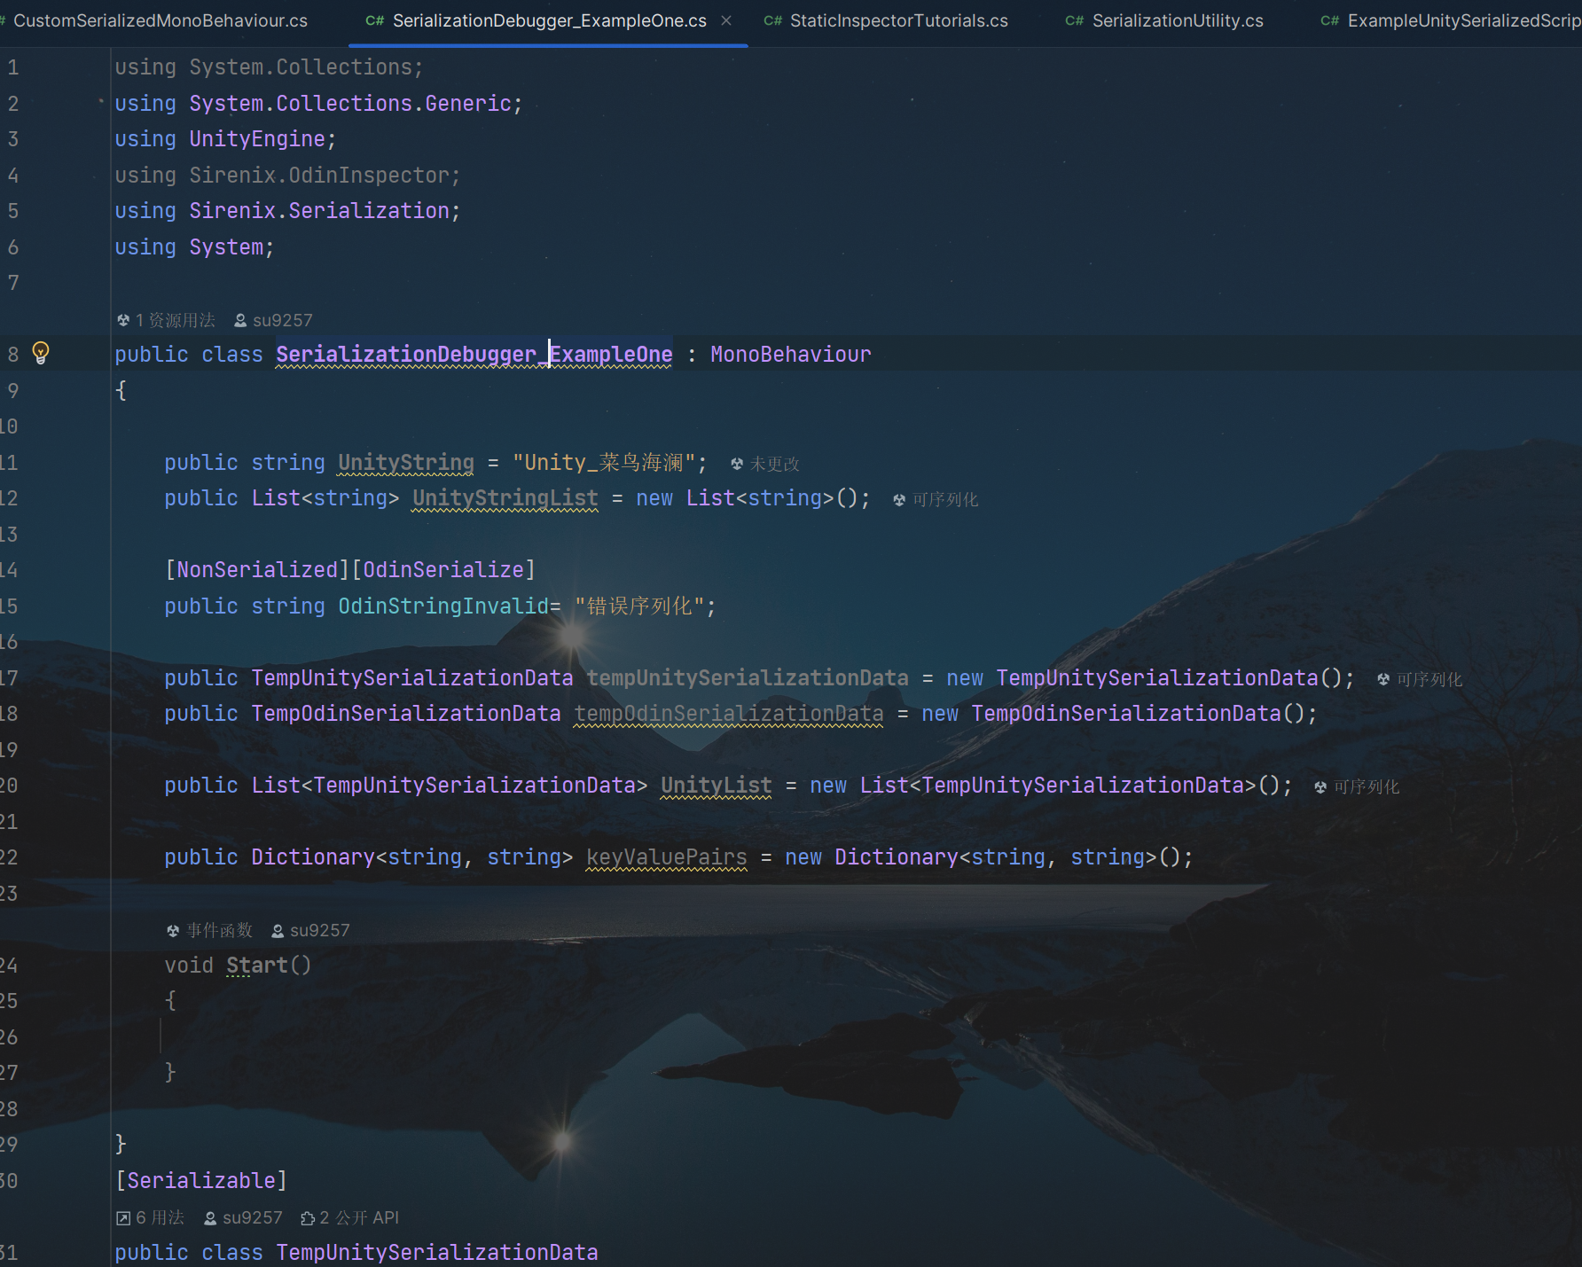Click the "2 公开 API" hint link

(359, 1218)
